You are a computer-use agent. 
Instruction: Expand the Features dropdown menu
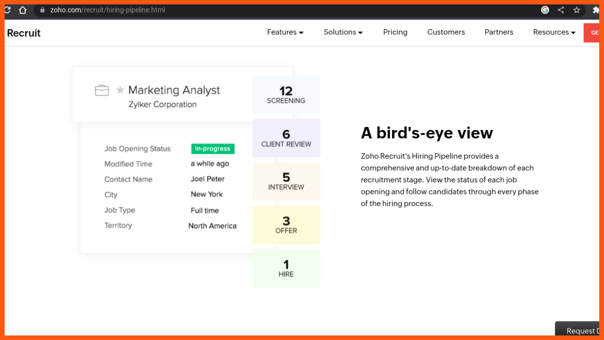tap(285, 32)
